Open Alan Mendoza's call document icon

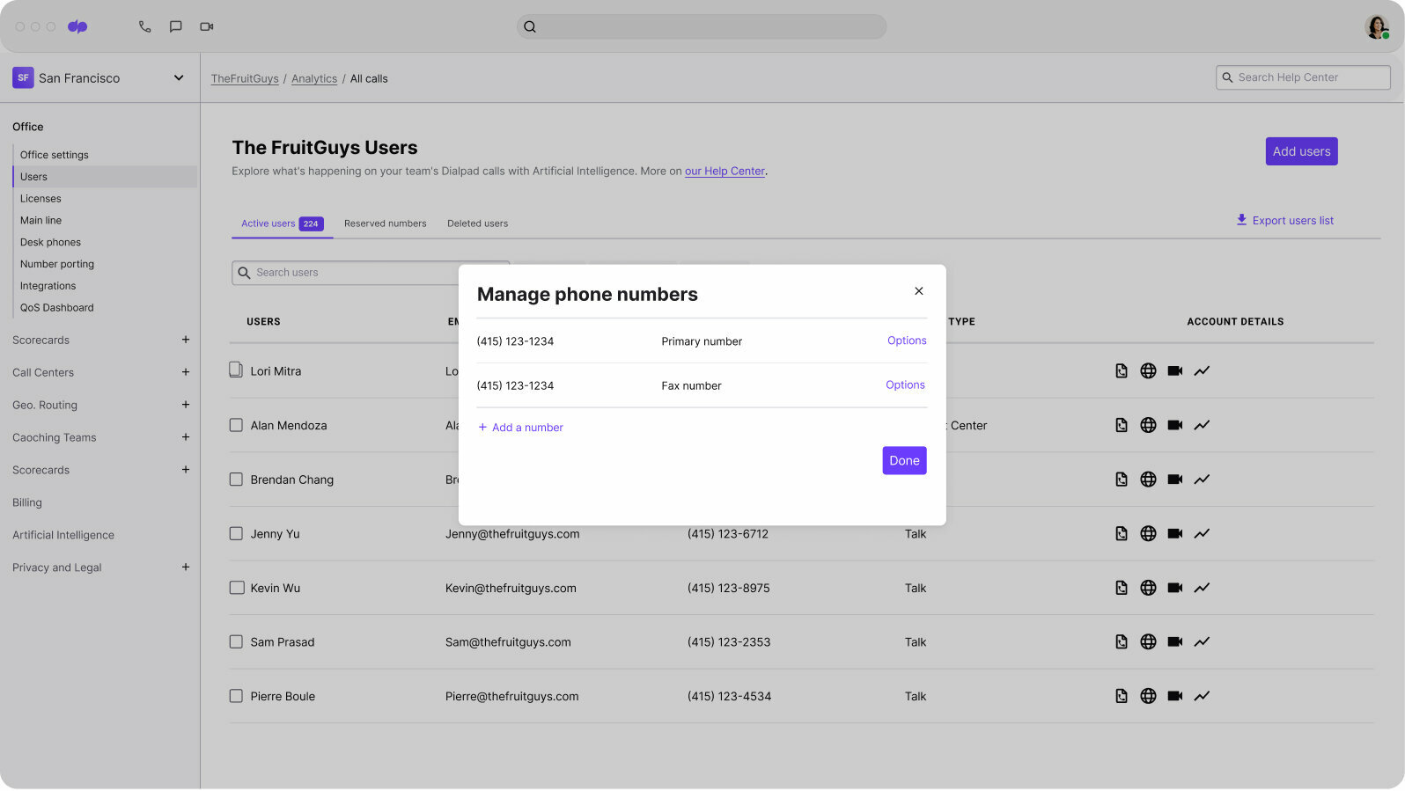tap(1122, 426)
